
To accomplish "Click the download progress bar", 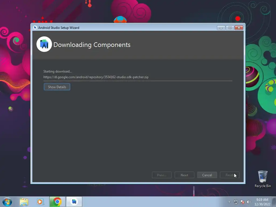I will click(x=138, y=81).
